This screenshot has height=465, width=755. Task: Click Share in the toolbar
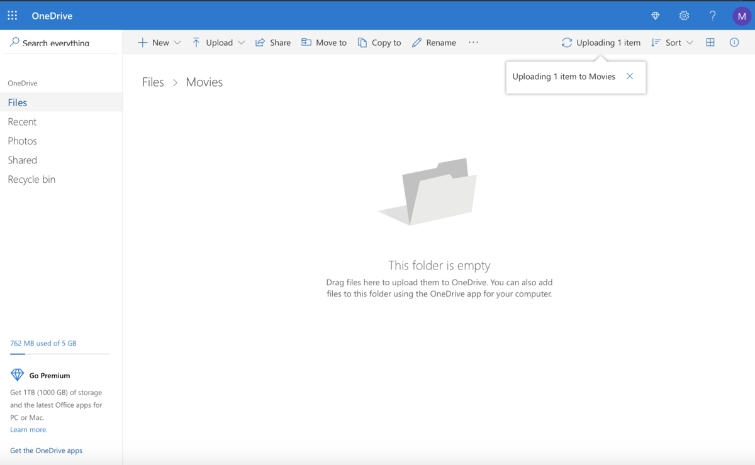coord(272,43)
